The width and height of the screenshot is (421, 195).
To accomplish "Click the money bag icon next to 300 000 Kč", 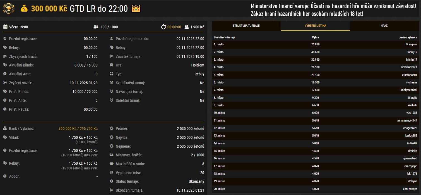I will [24, 9].
